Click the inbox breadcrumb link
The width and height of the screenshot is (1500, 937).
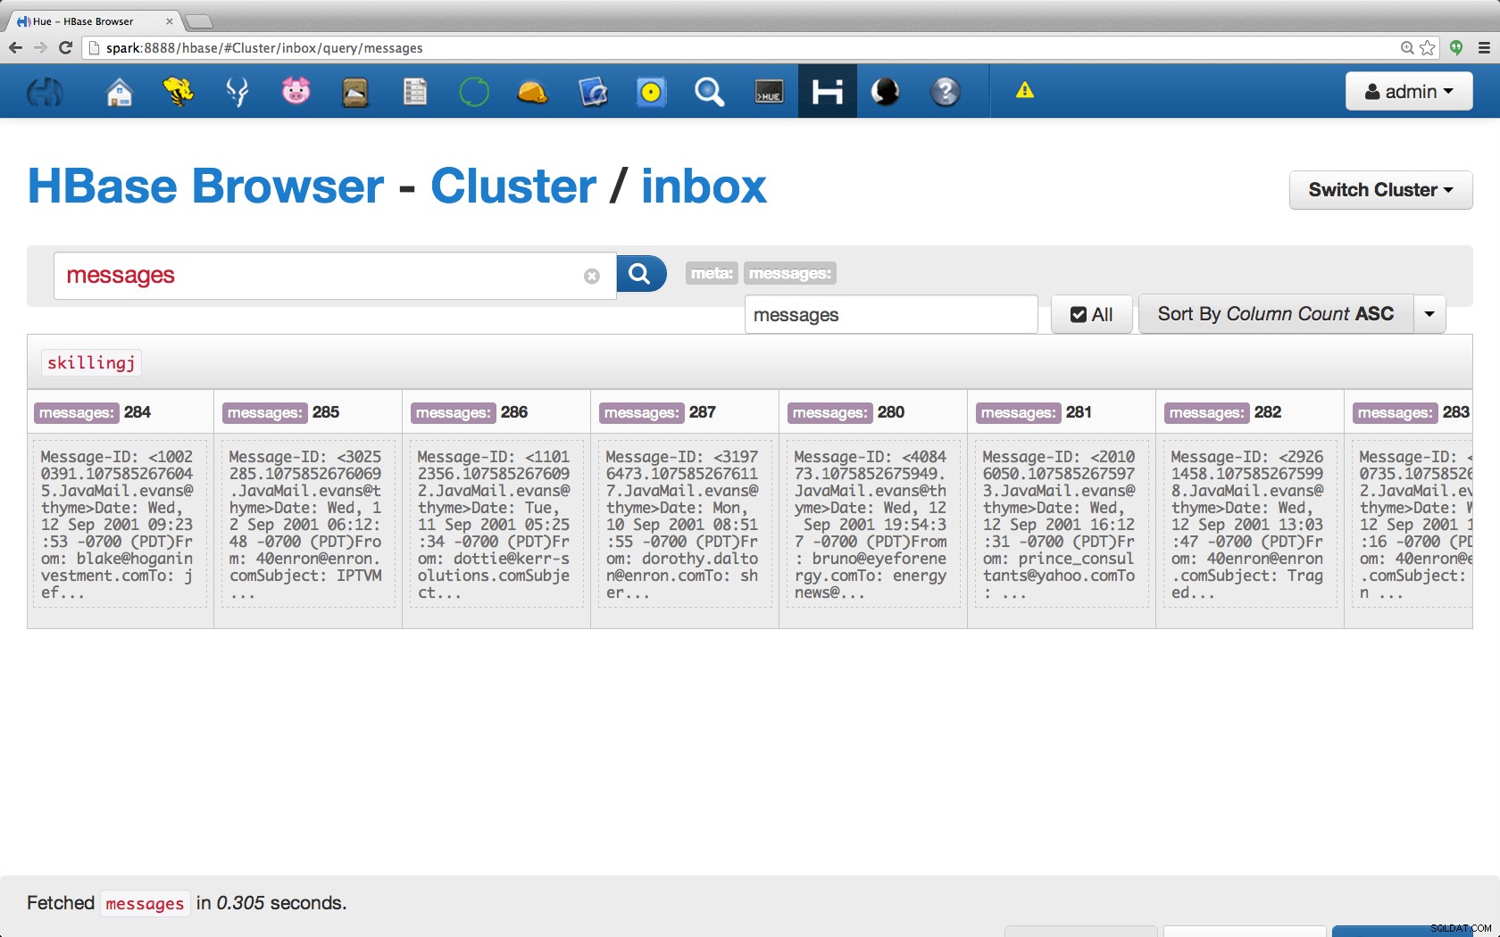pyautogui.click(x=704, y=187)
